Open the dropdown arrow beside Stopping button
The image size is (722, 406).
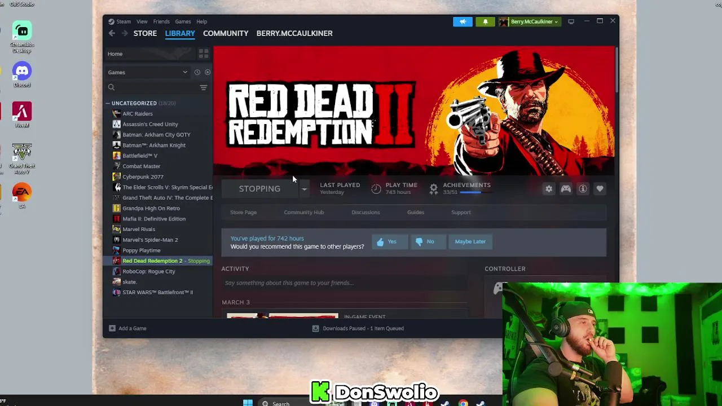304,189
